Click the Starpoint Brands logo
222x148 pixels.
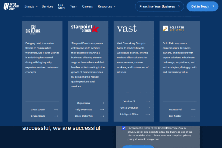click(85, 28)
